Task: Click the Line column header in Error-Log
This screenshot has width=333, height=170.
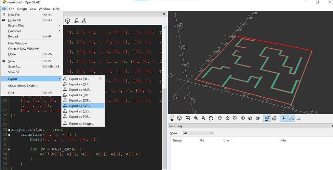Action: [x=226, y=140]
